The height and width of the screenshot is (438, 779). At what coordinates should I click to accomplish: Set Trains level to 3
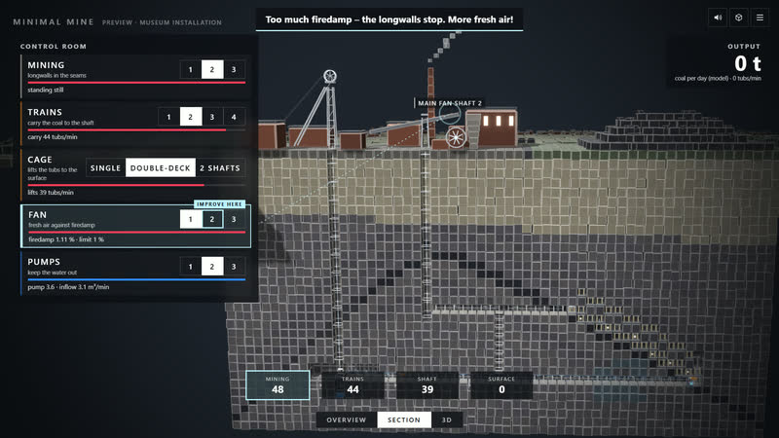pyautogui.click(x=212, y=117)
